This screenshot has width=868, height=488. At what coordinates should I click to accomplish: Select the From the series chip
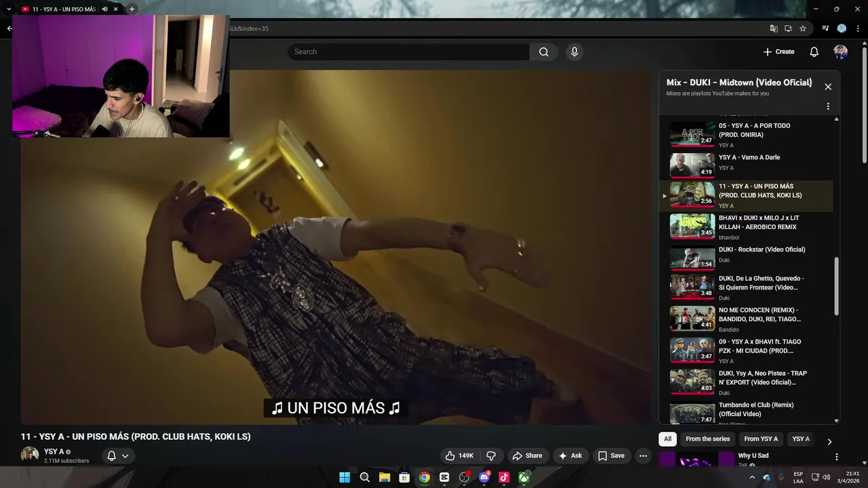[707, 439]
